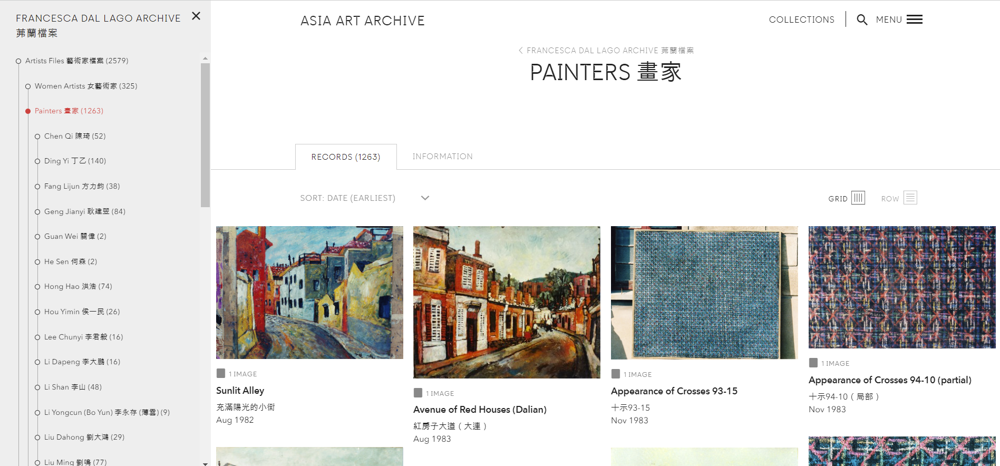Go back to Francesca Dal Lago Archive breadcrumb
The height and width of the screenshot is (466, 1000).
606,50
